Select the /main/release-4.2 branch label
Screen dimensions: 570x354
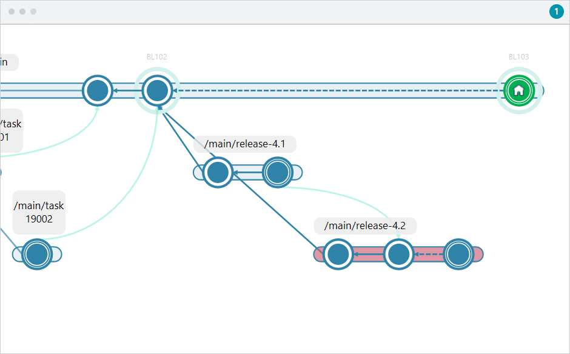364,225
